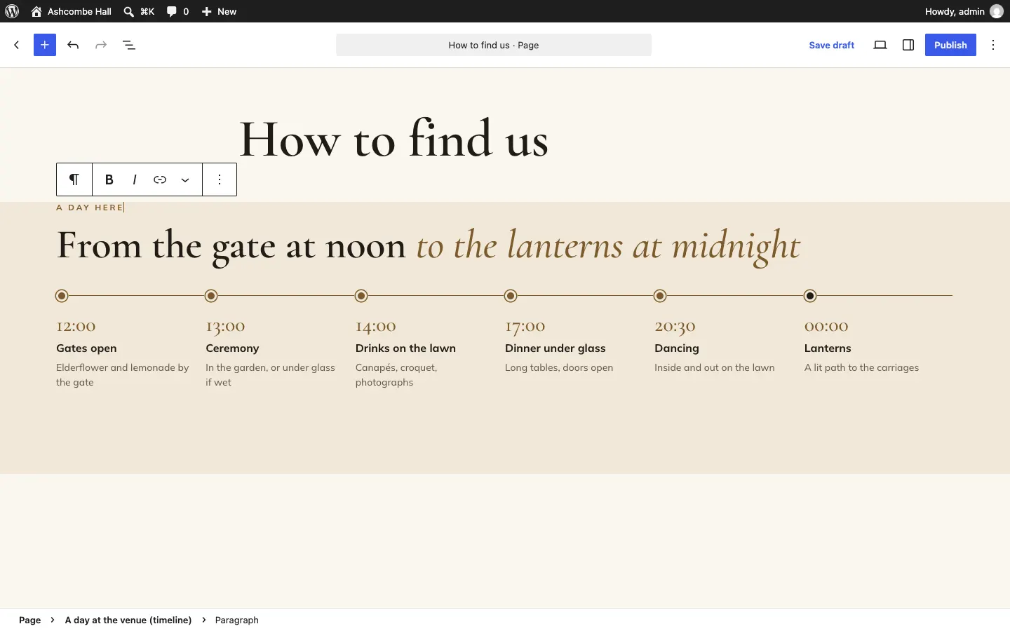Select the Paragraph breadcrumb item
Viewport: 1010px width, 631px height.
[x=237, y=620]
